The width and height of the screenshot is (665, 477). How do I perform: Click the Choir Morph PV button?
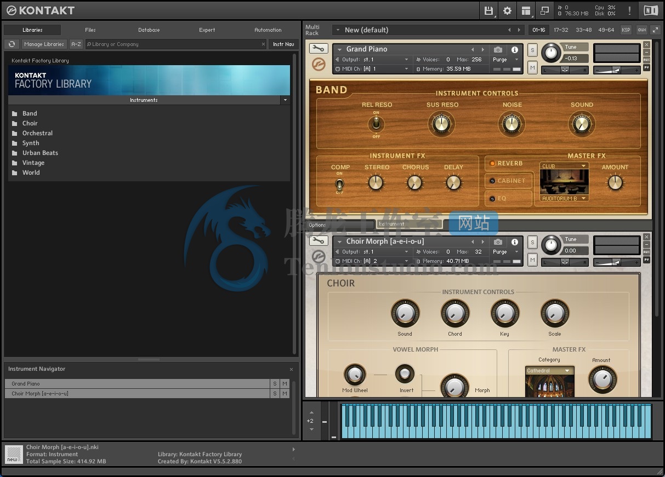(x=646, y=260)
